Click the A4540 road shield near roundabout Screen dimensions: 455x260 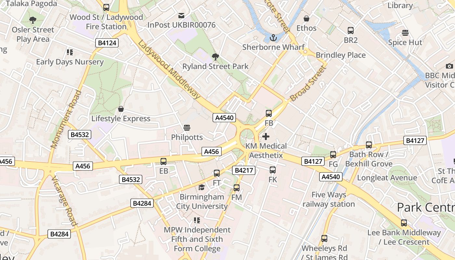[225, 118]
